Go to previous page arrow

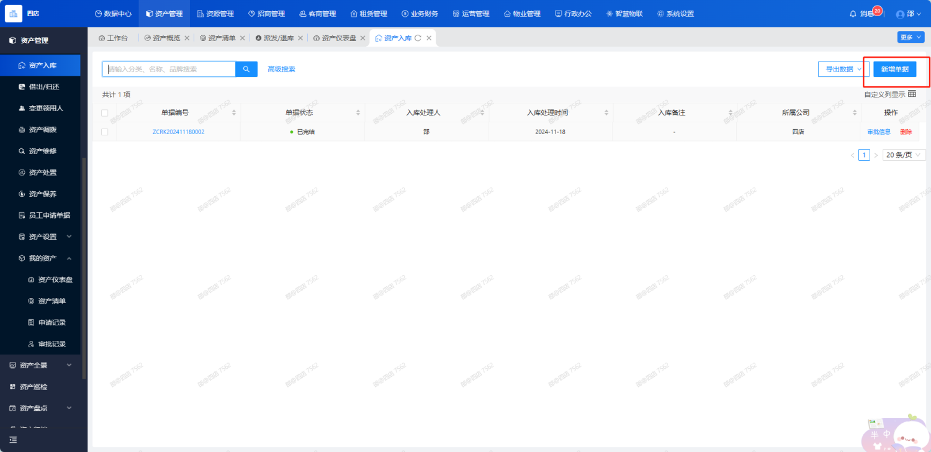coord(852,155)
